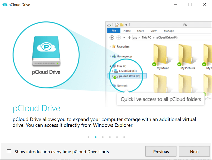Click green sync checkmark on My Pictures
The height and width of the screenshot is (160, 212).
tap(179, 64)
